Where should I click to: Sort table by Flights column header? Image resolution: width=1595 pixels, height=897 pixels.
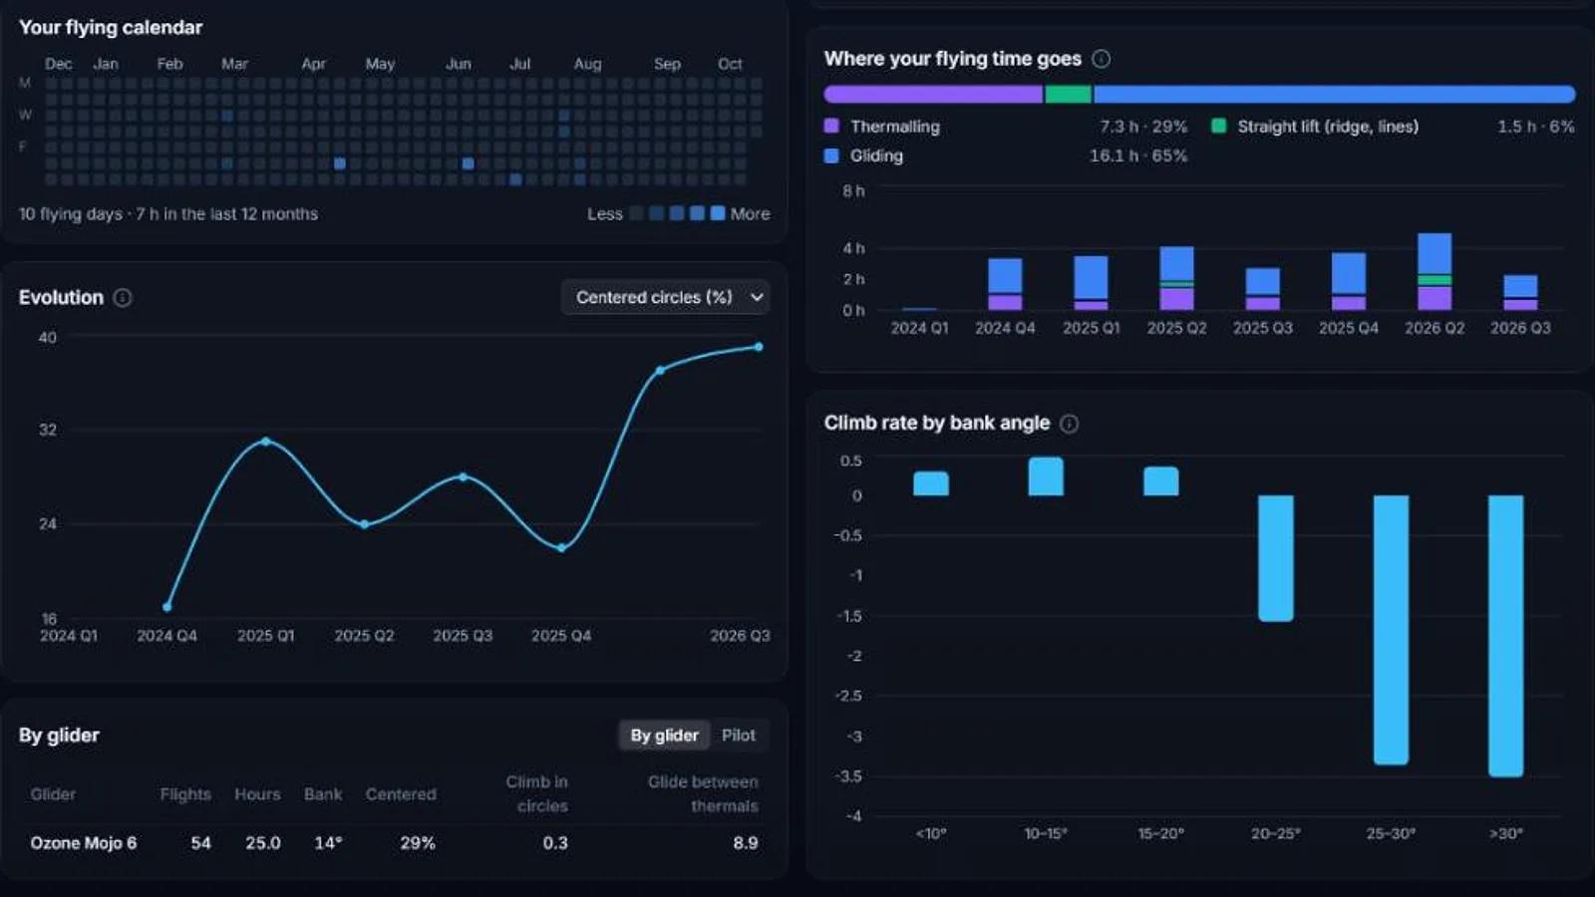click(x=185, y=794)
